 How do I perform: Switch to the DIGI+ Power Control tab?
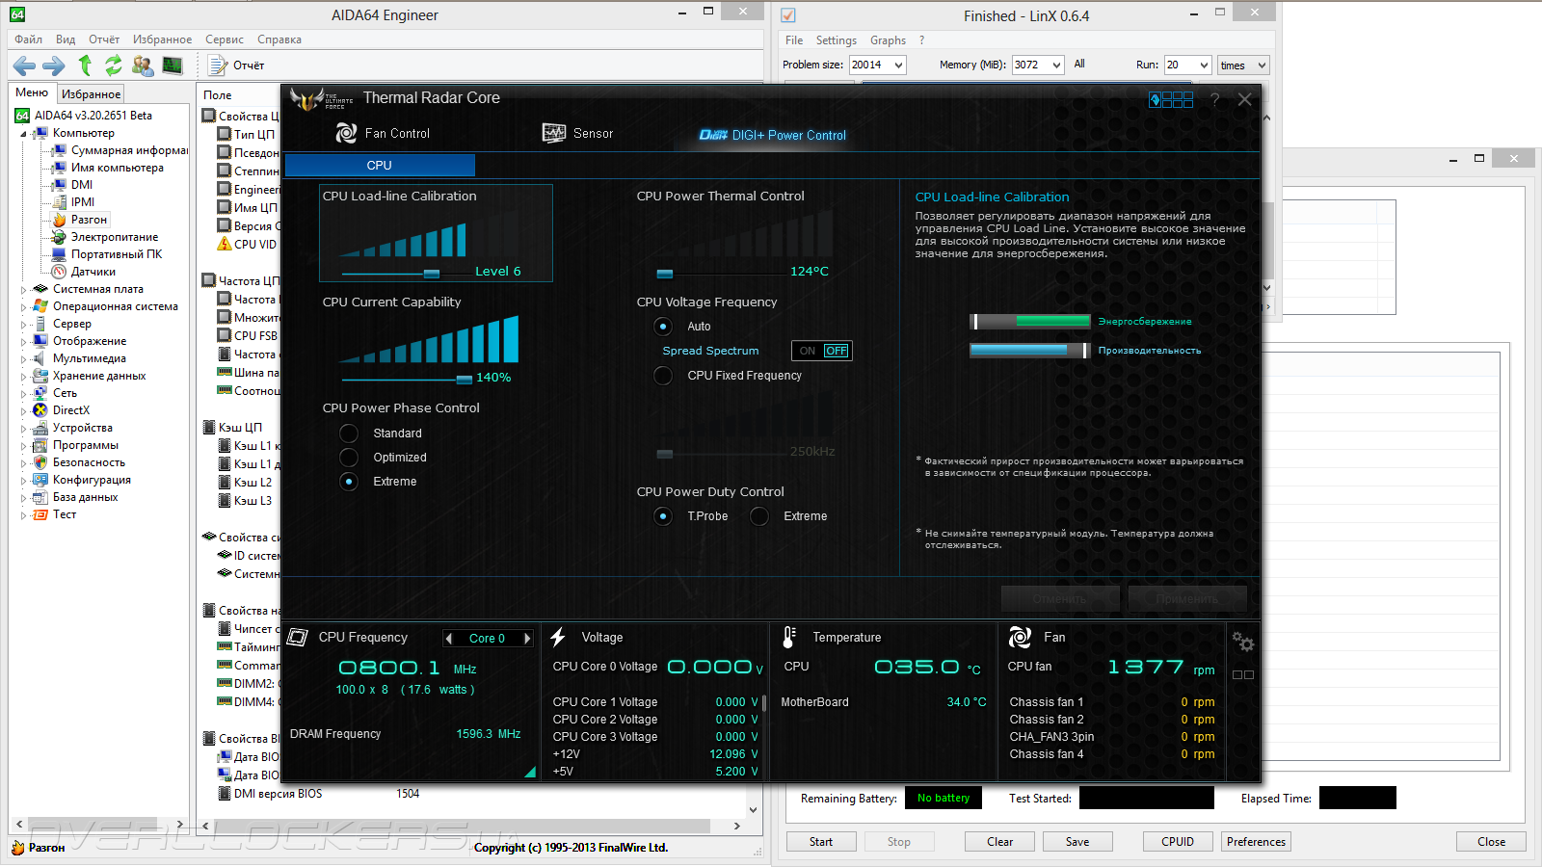(773, 135)
